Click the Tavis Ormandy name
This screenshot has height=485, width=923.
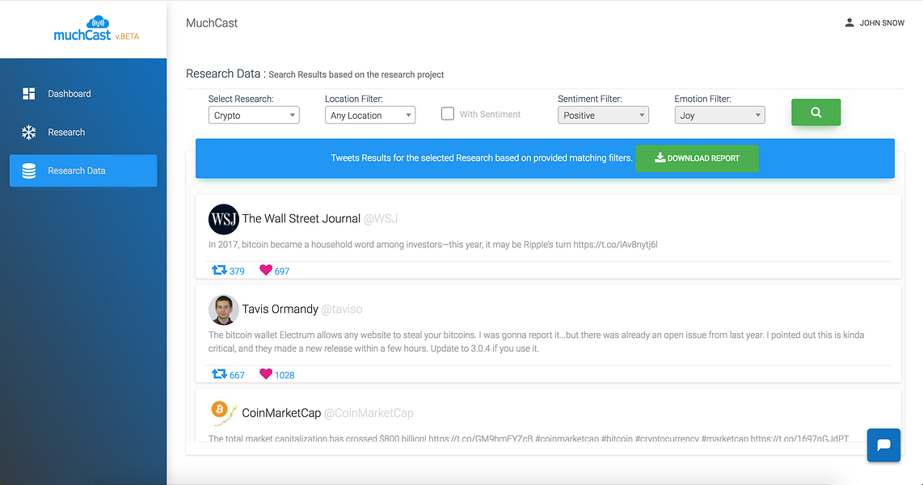(280, 309)
